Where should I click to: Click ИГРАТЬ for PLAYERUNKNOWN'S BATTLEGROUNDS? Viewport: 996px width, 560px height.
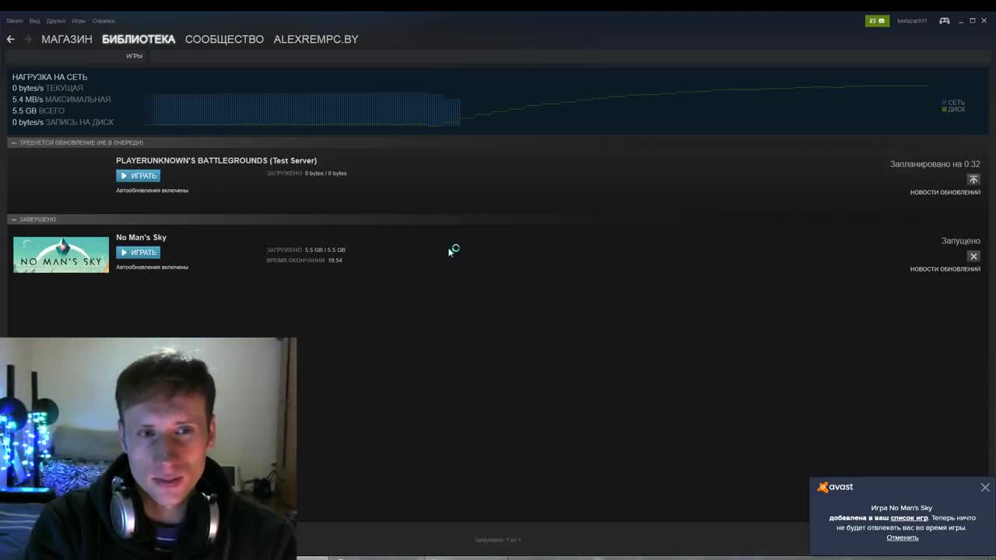tap(139, 176)
